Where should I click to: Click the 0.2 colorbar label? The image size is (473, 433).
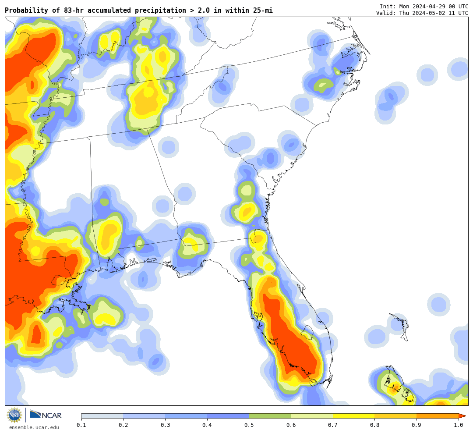[124, 425]
